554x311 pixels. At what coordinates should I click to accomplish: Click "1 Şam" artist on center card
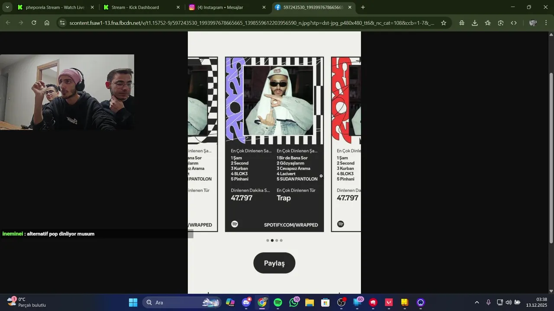236,158
